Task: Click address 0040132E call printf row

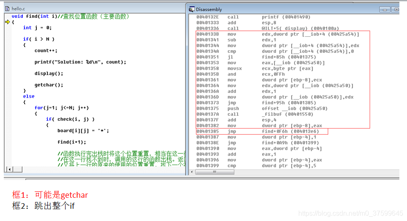Action: point(253,17)
